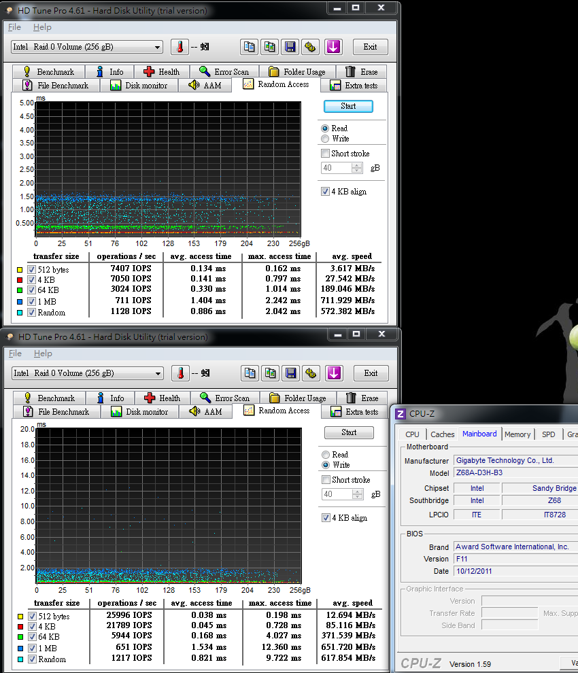The image size is (578, 673).
Task: Click the 617.854 MB/s speed value in lower window
Action: [349, 658]
